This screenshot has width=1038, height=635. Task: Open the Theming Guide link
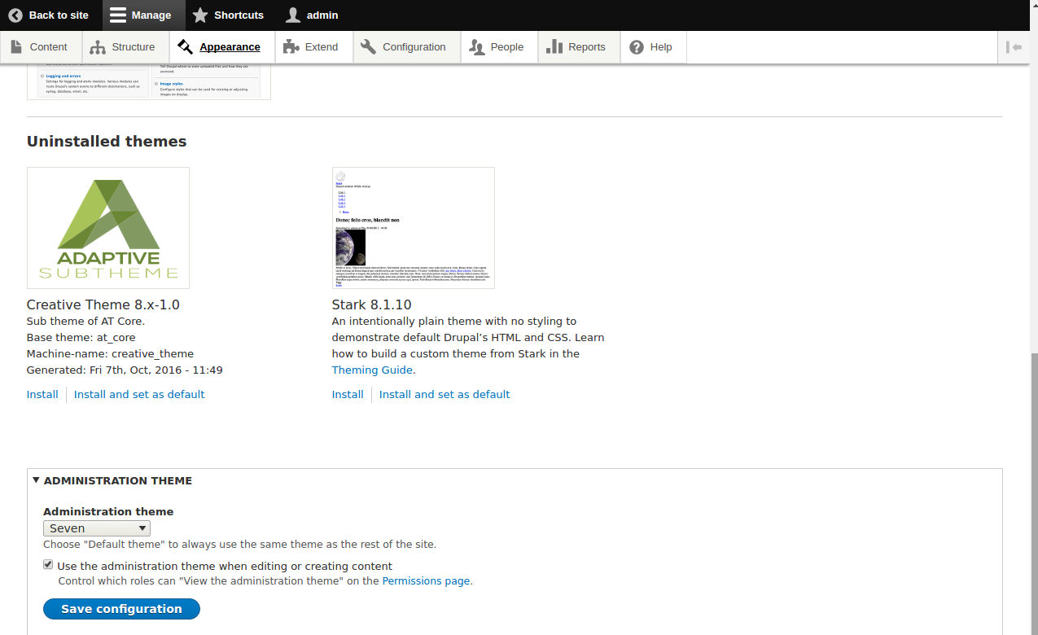(372, 370)
